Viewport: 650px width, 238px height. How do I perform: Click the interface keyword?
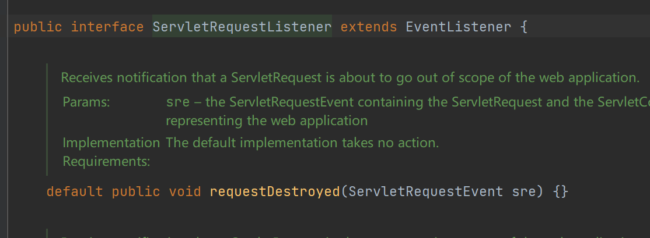tap(107, 27)
